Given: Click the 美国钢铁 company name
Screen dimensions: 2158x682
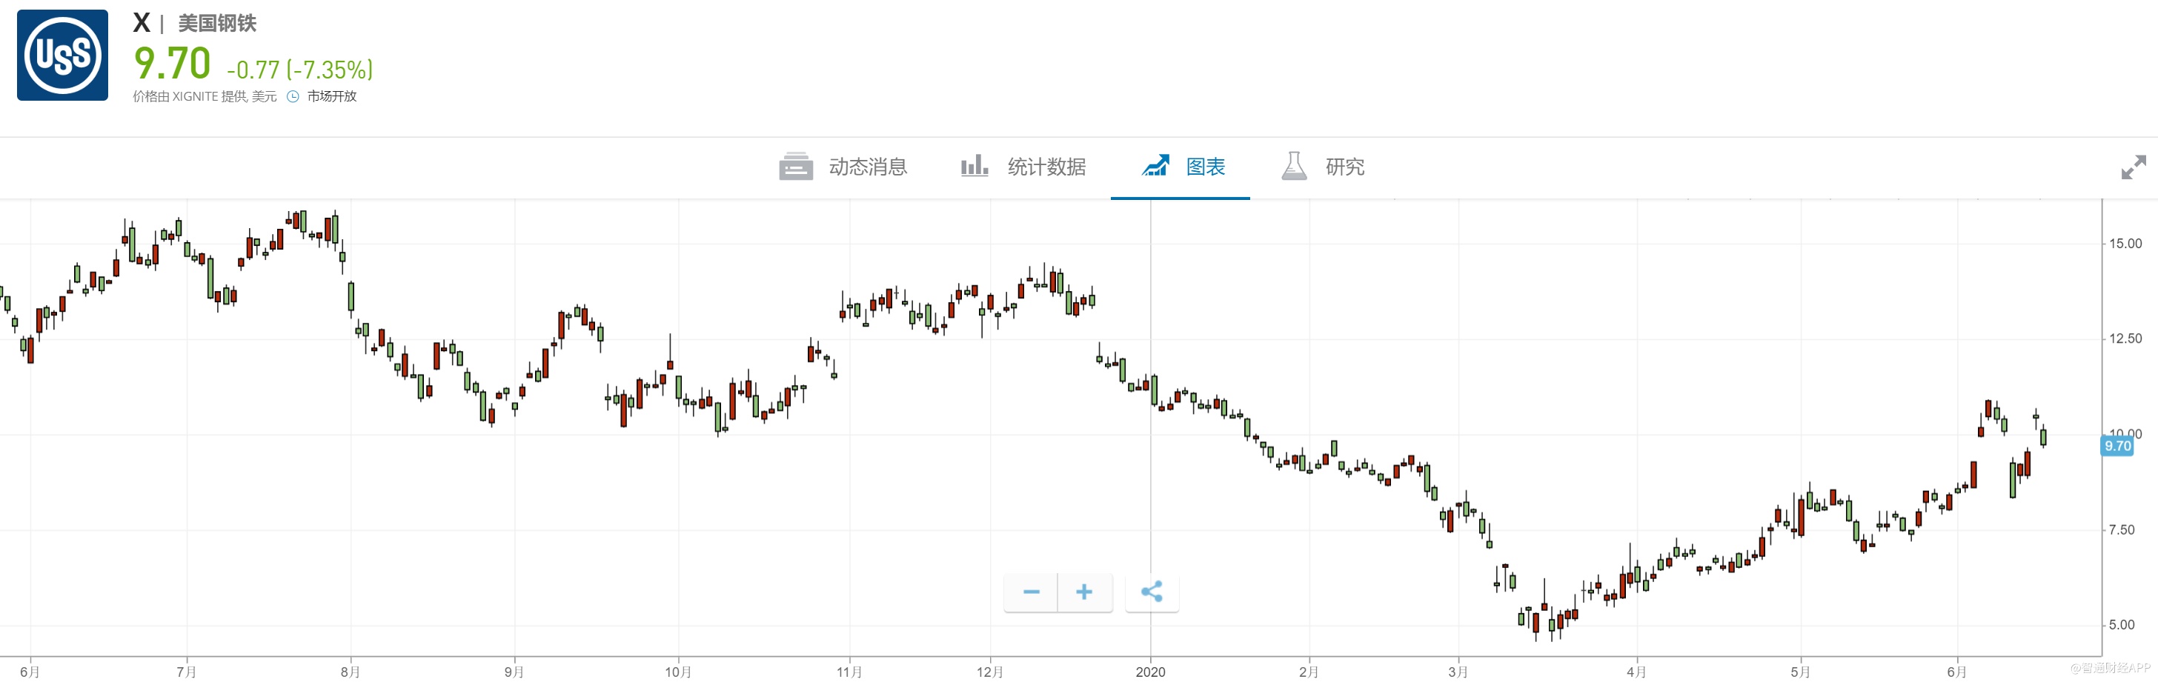Looking at the screenshot, I should tap(217, 24).
